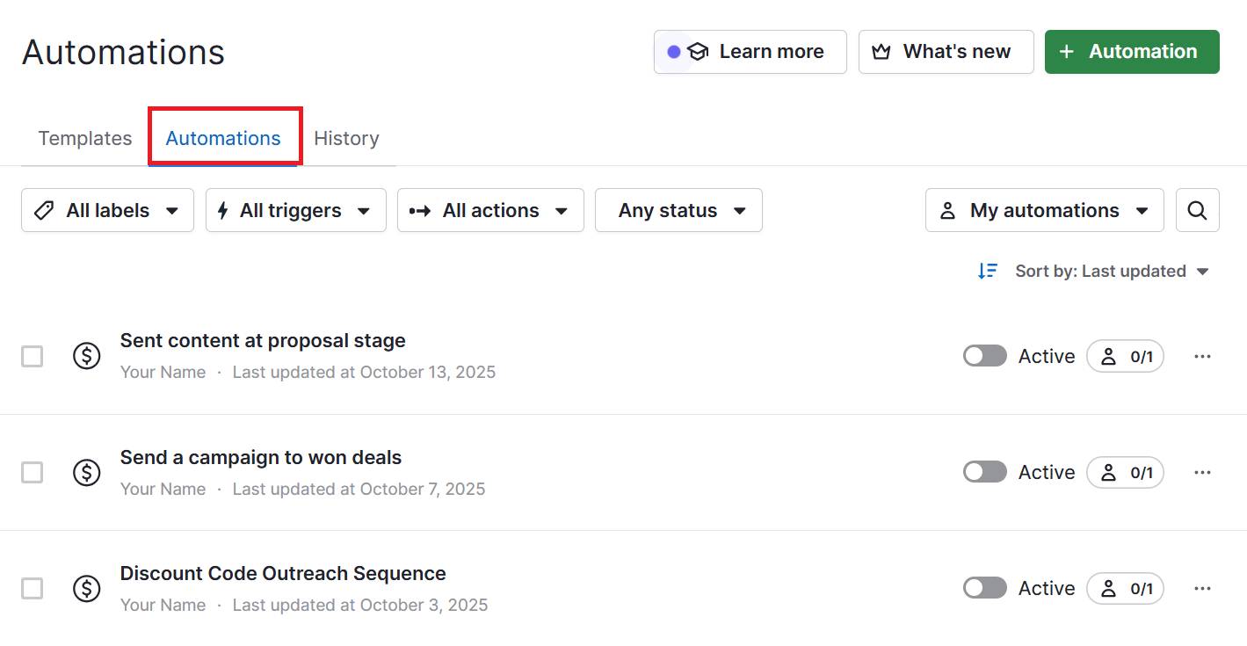The image size is (1247, 646).
Task: Click the 0/1 assignee badge on Send a campaign to won deals
Action: coord(1126,472)
